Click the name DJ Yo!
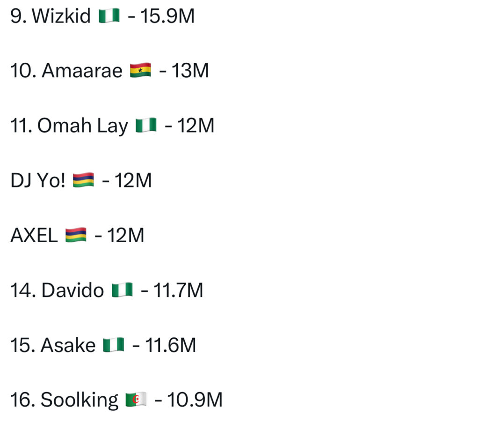Image resolution: width=479 pixels, height=423 pixels. pyautogui.click(x=38, y=181)
